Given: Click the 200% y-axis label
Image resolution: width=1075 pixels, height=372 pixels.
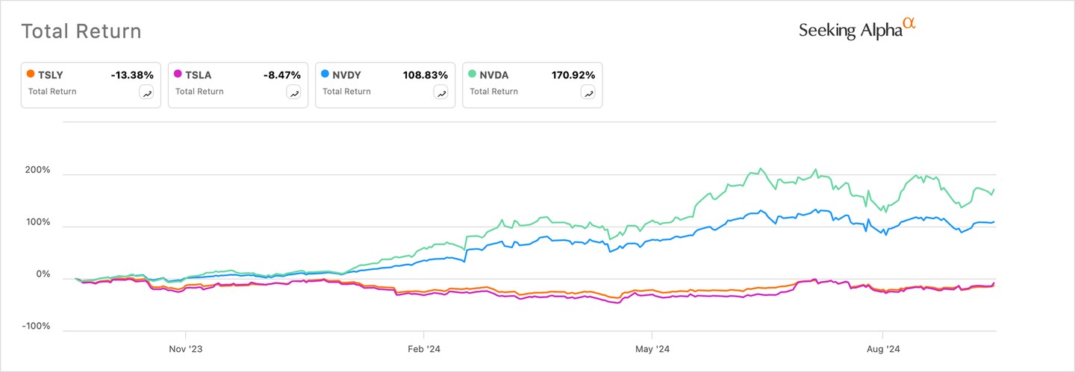Looking at the screenshot, I should point(36,171).
